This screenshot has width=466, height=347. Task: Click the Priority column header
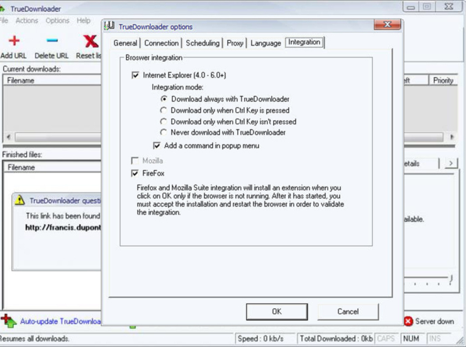tap(443, 80)
